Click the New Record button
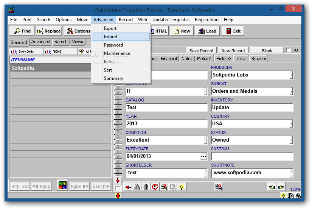Viewport: 312px width, 209px height. tap(233, 51)
